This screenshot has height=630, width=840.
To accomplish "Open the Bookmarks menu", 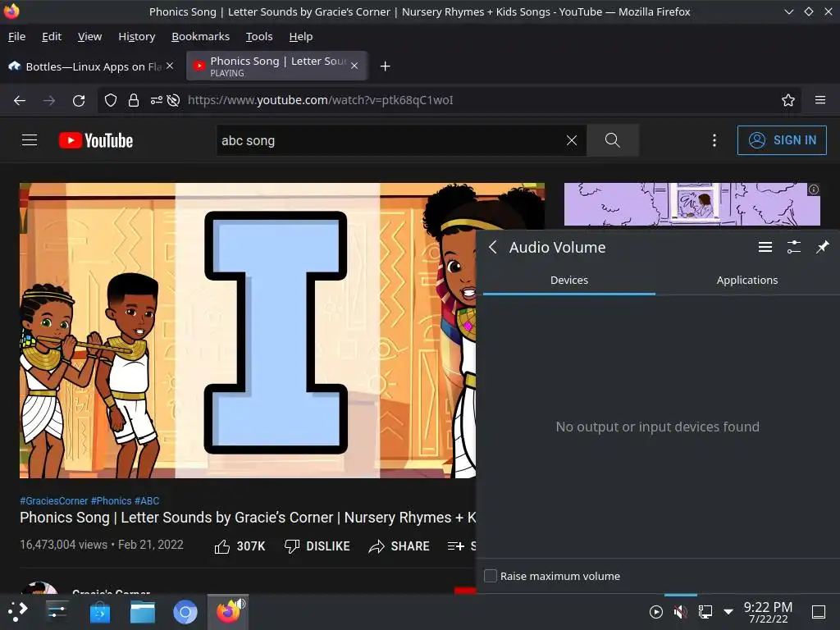I will (200, 36).
